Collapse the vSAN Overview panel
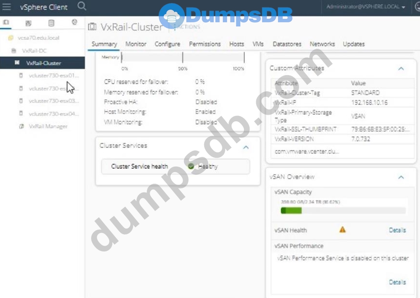Image resolution: width=420 pixels, height=298 pixels. click(401, 177)
